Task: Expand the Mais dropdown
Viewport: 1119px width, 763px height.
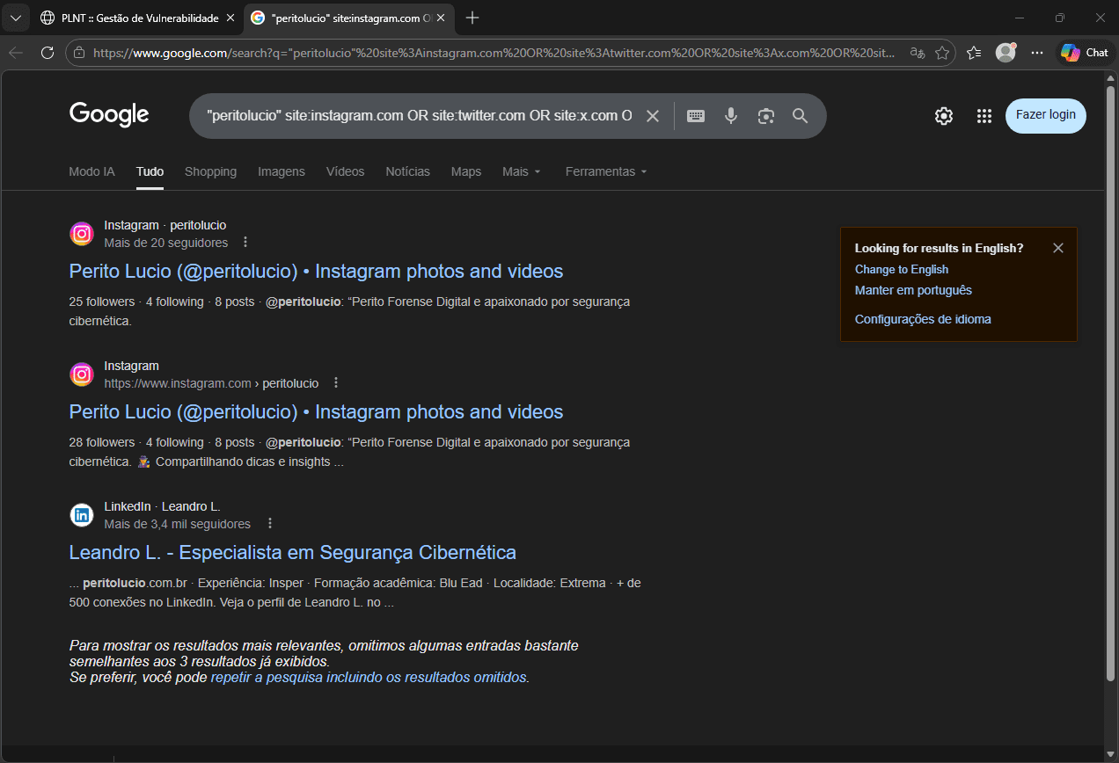Action: click(x=521, y=171)
